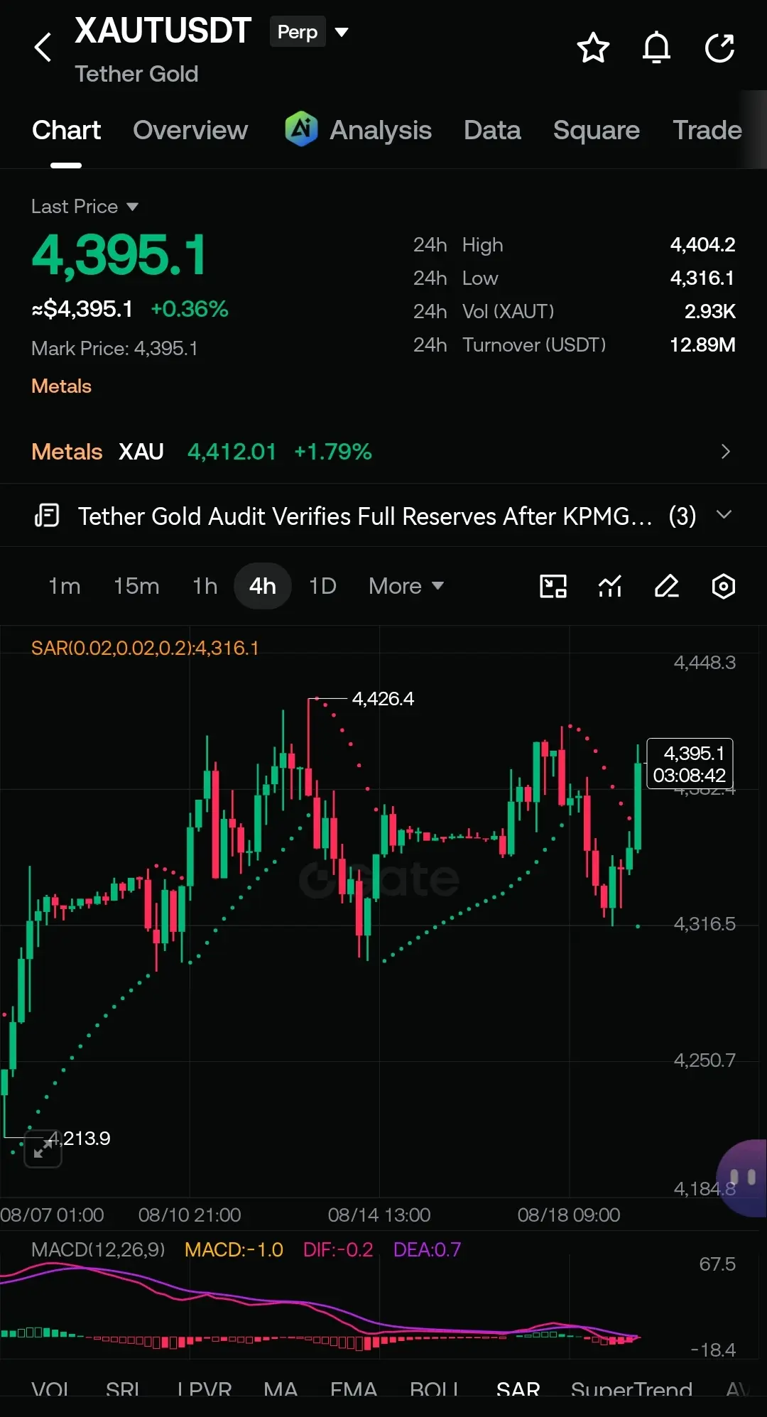Viewport: 767px width, 1417px height.
Task: Tap the +0.36% change value
Action: point(190,309)
